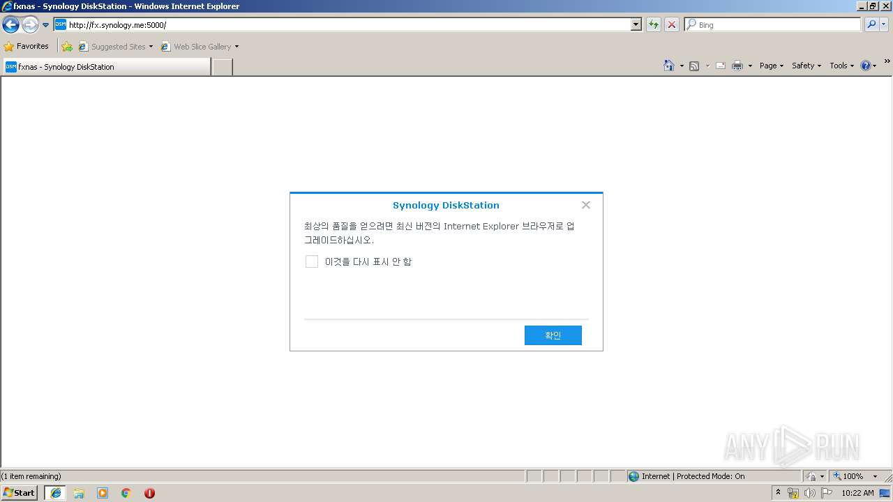Screen dimensions: 893x502
Task: Open the Suggested Sites link
Action: coord(115,47)
